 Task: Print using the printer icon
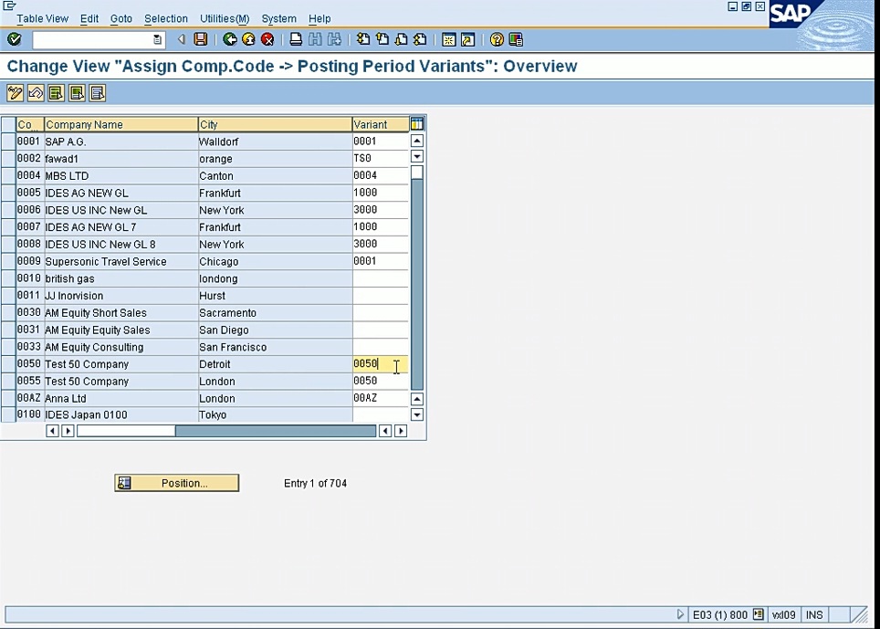(x=296, y=39)
